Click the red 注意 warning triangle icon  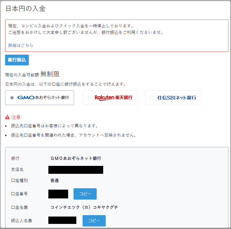coord(7,117)
